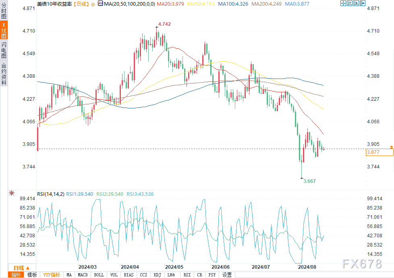Apply the KDJ indicator
This screenshot has height=278, width=394.
pos(157,275)
